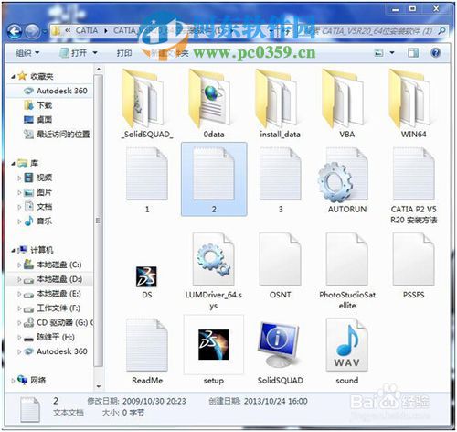Open the 打开 dropdown arrow
Image resolution: width=457 pixels, height=432 pixels.
click(x=95, y=53)
